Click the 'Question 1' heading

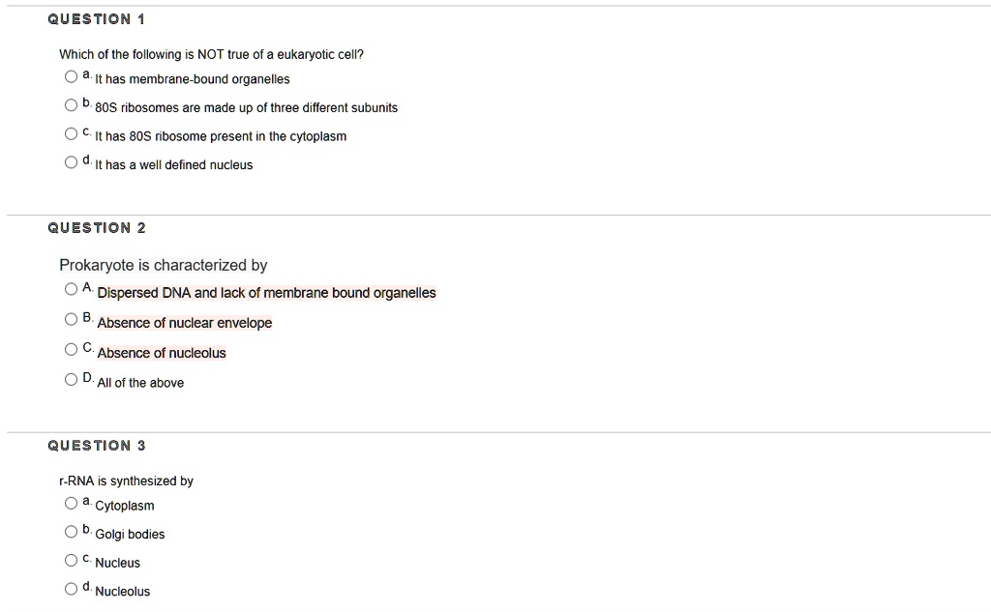click(x=96, y=19)
